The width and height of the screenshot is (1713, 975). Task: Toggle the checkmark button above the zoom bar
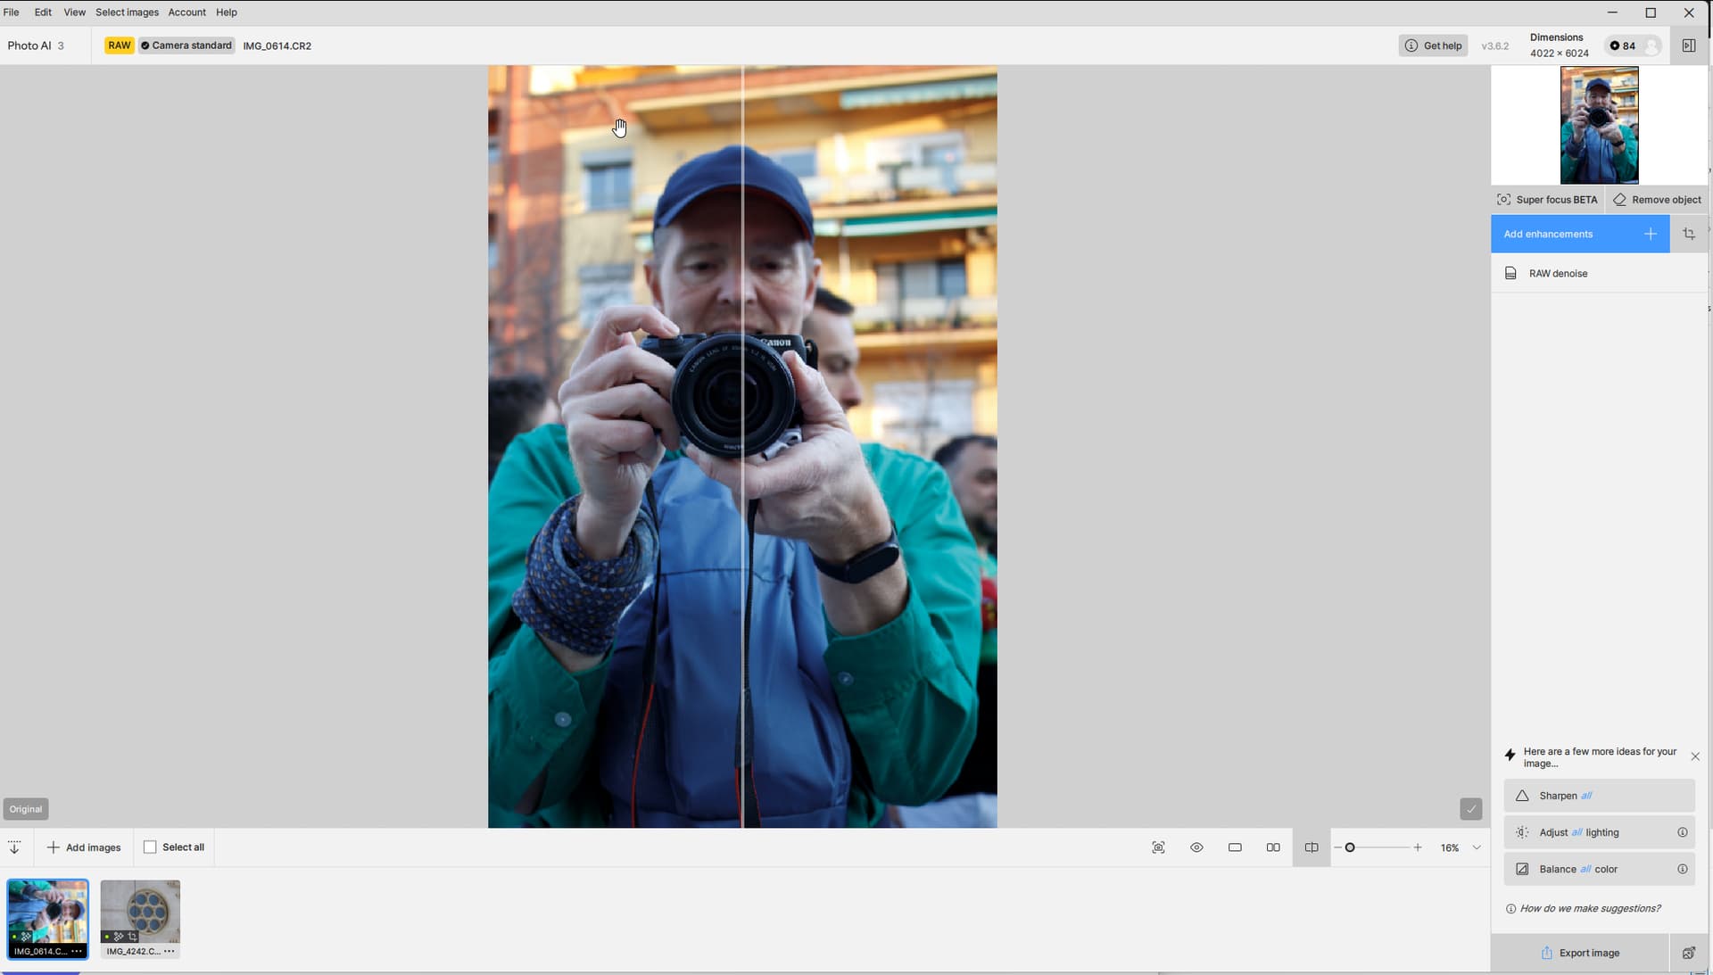pyautogui.click(x=1470, y=809)
